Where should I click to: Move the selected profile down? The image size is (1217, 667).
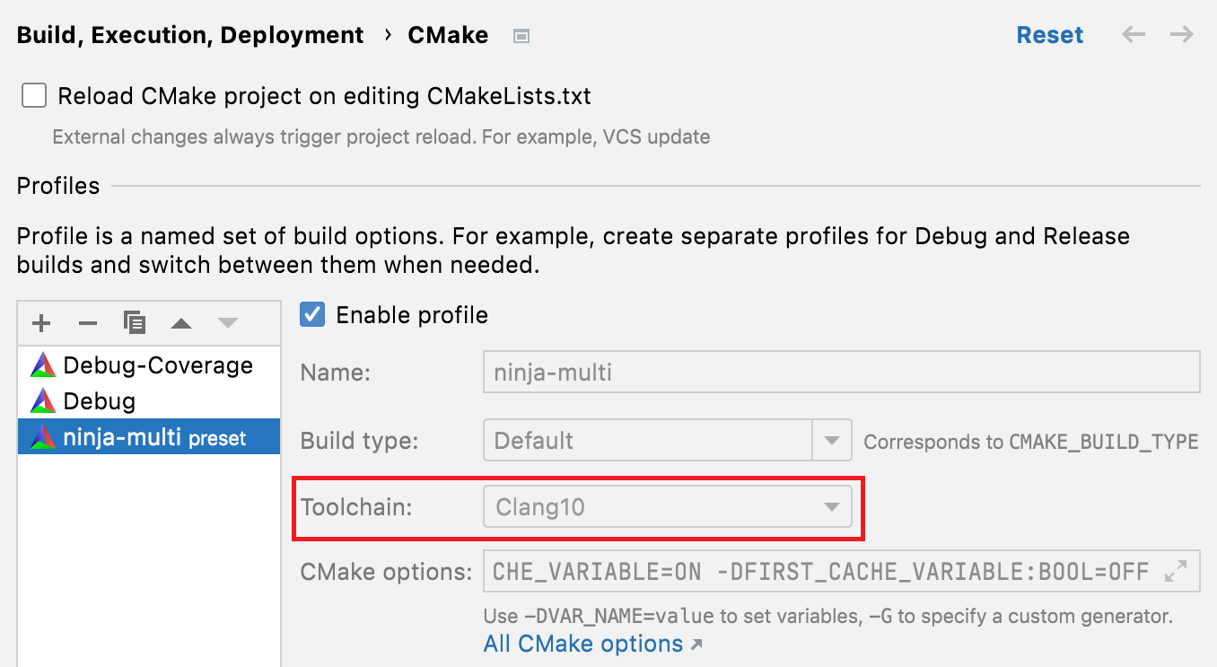point(227,322)
